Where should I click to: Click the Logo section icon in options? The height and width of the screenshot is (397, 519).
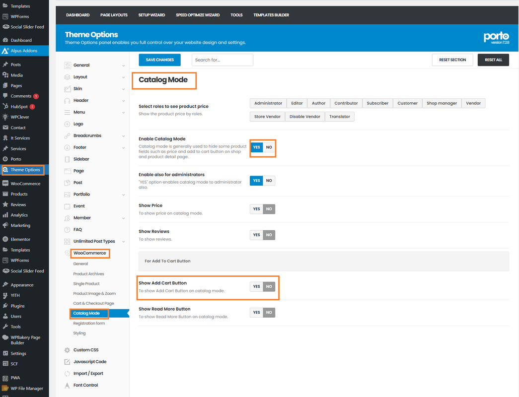67,124
